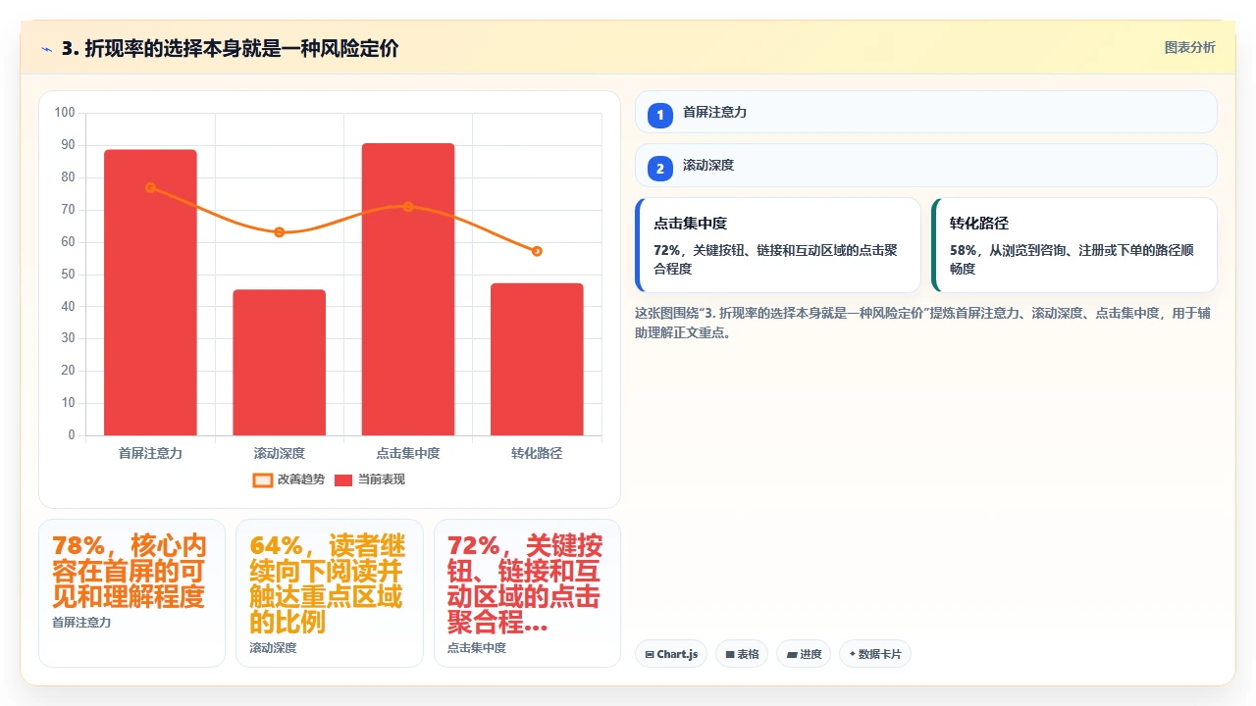Click the x-axis label 滚动深度
Image resolution: width=1256 pixels, height=706 pixels.
click(280, 453)
